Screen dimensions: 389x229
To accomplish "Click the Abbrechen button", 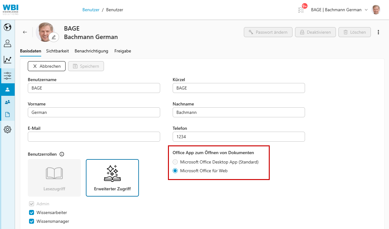I will [x=47, y=66].
